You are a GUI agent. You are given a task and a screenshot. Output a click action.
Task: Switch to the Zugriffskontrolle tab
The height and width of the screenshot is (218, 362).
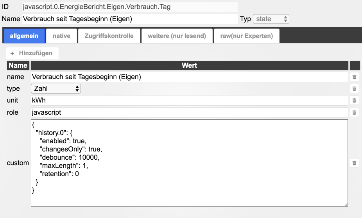[x=109, y=36]
